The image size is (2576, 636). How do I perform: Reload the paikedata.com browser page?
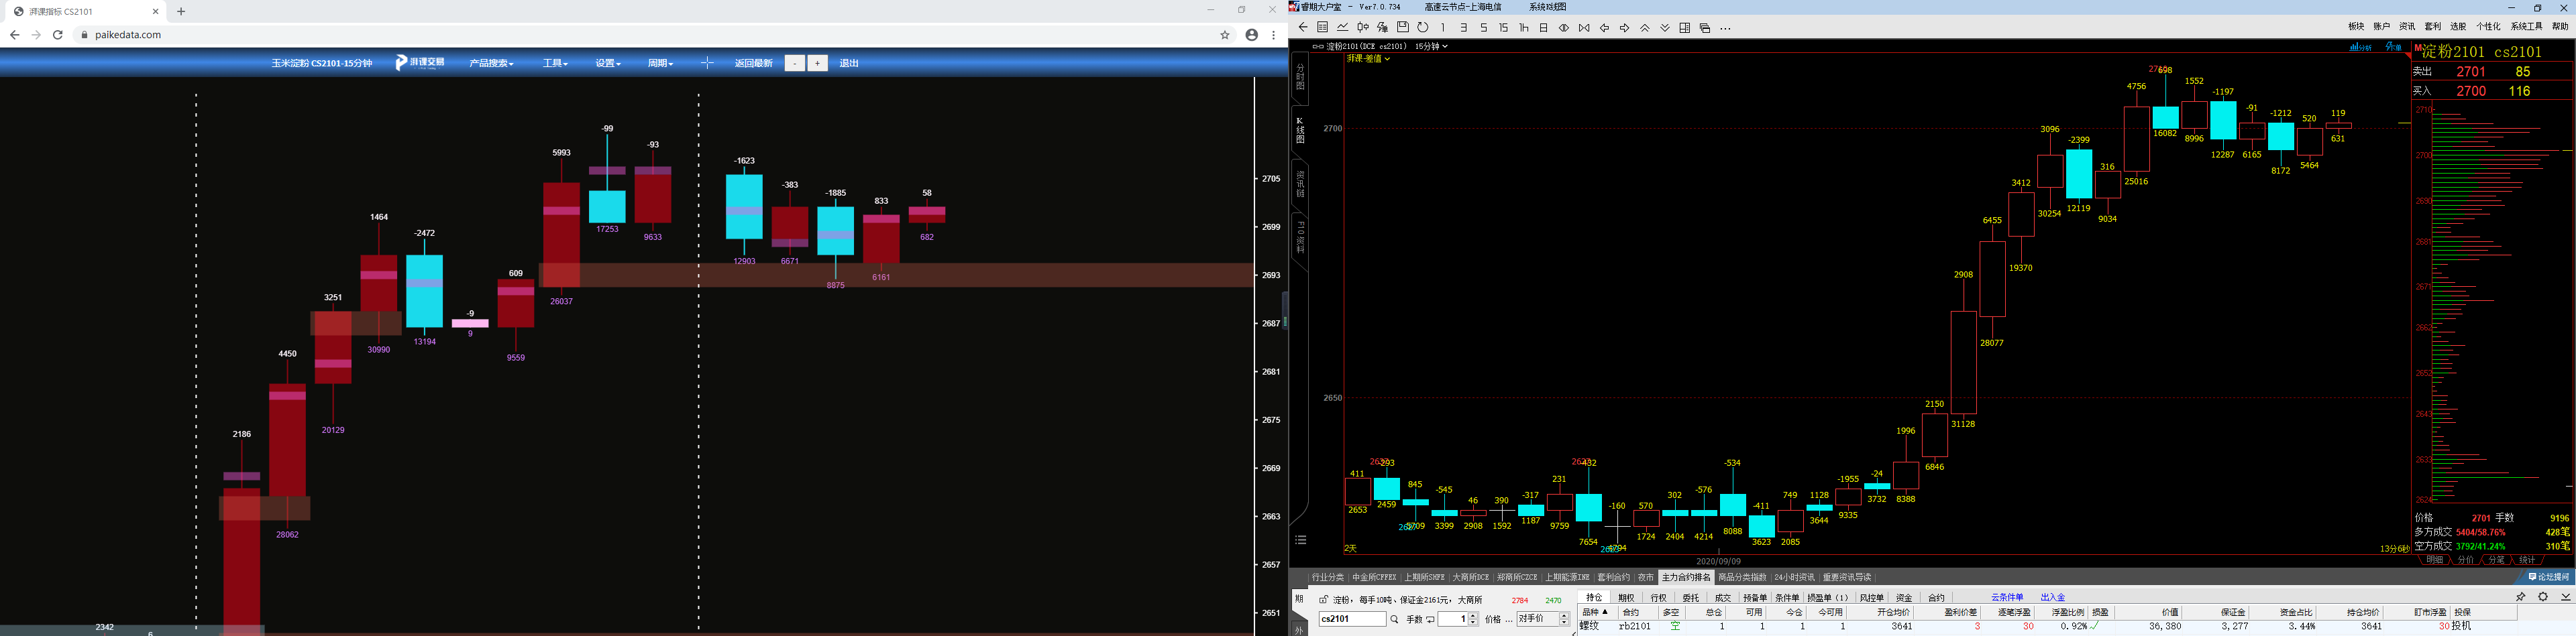tap(58, 35)
